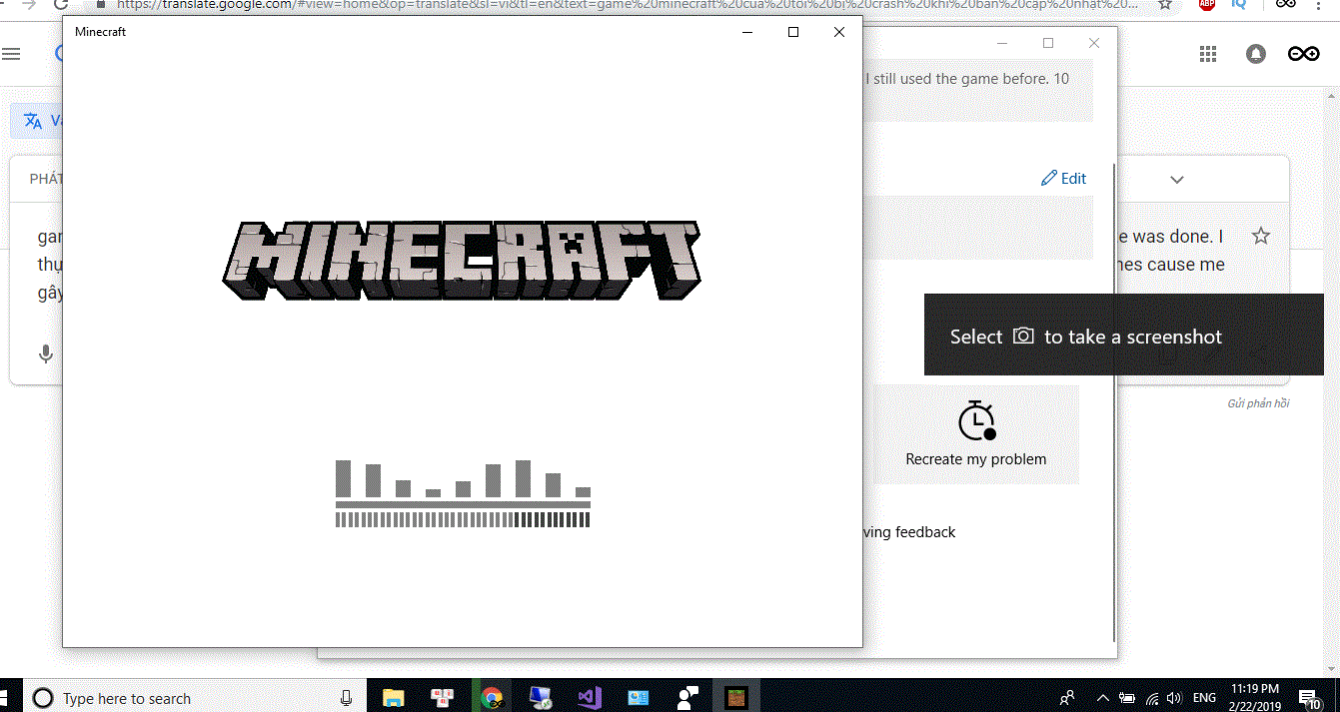The width and height of the screenshot is (1340, 712).
Task: Open the Google apps grid
Action: click(x=1207, y=54)
